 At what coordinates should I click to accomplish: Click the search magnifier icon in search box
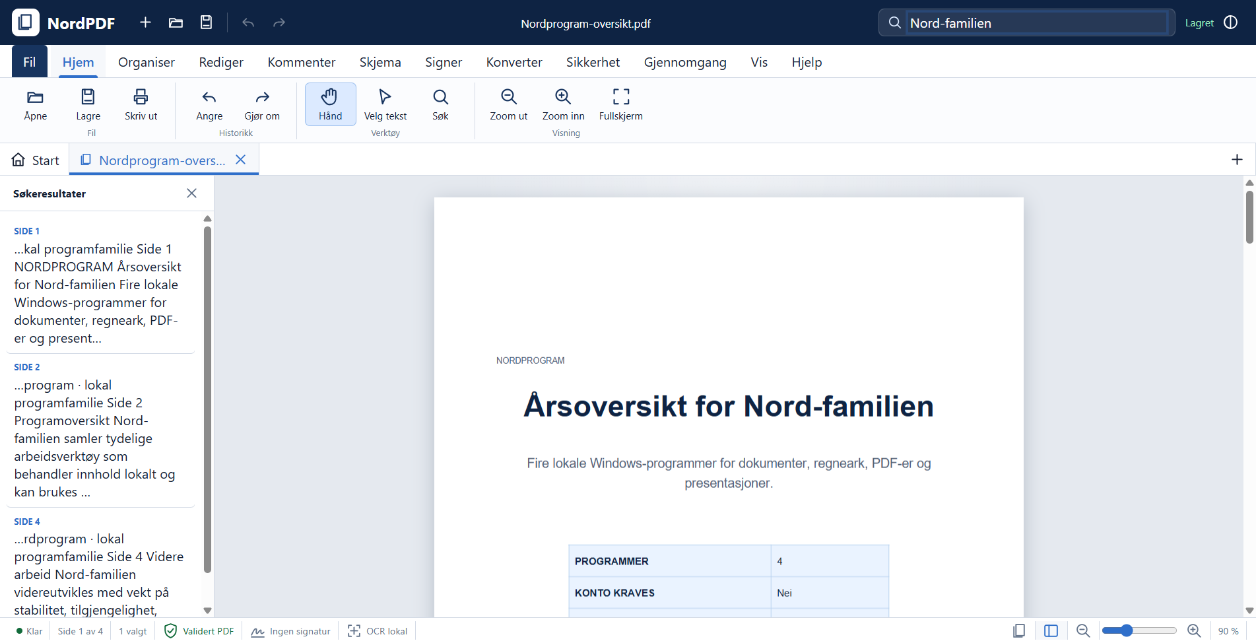tap(895, 22)
